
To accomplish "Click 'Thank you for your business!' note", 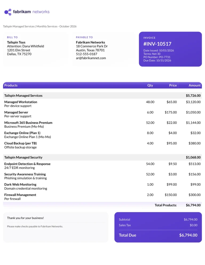I will [25, 218].
